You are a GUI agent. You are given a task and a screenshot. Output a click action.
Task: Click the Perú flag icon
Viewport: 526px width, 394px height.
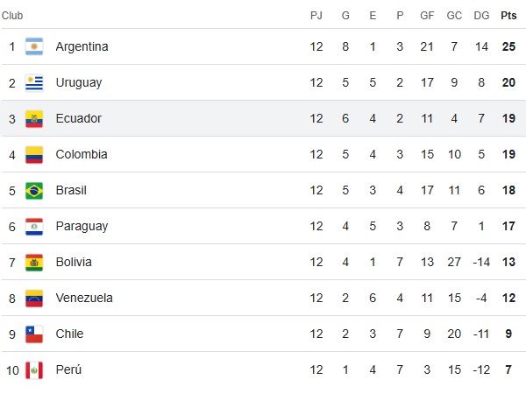click(34, 369)
